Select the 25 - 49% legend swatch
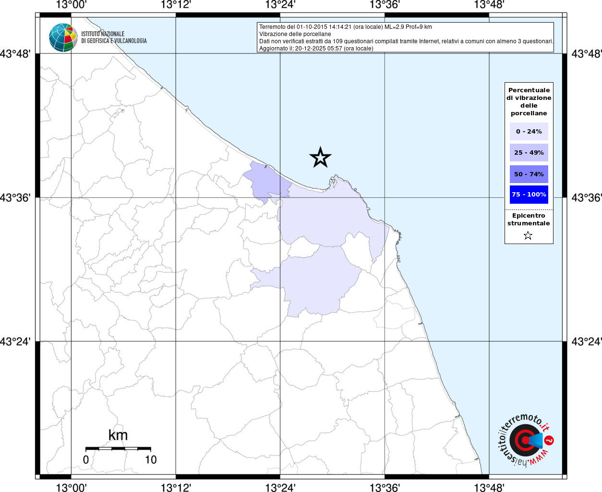Image resolution: width=602 pixels, height=492 pixels. [529, 153]
